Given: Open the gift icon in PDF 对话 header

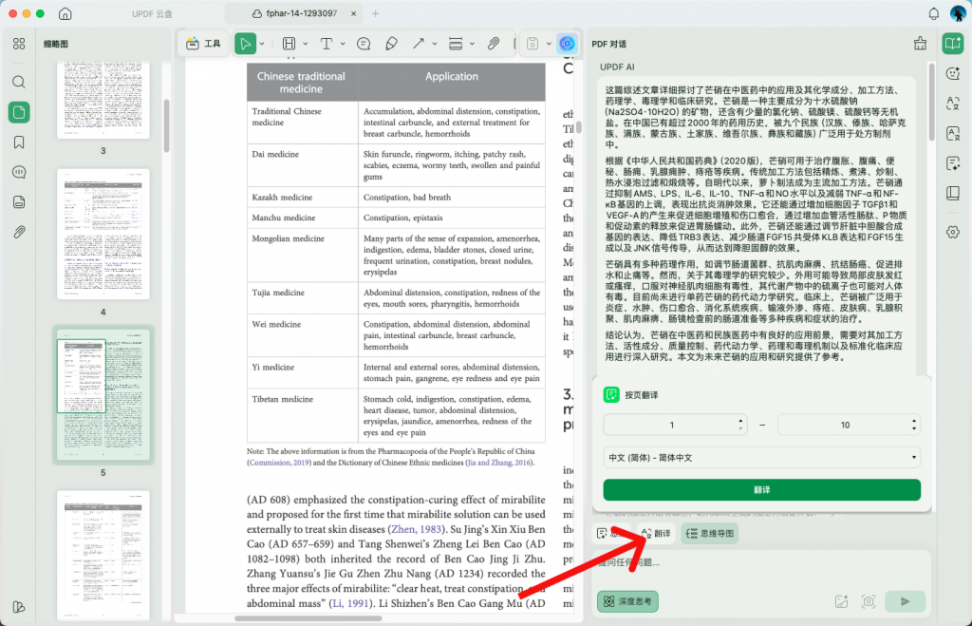Looking at the screenshot, I should coord(920,44).
